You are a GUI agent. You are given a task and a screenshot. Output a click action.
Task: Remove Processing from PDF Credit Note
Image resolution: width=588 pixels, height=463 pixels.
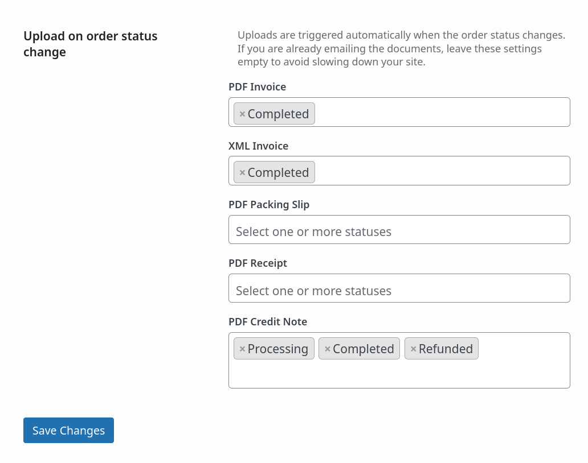(242, 349)
